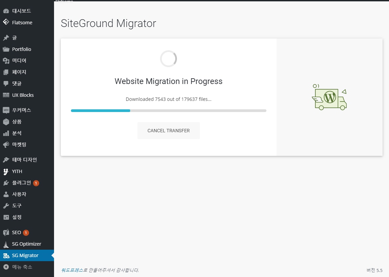Open the 글 posts menu label

15,38
